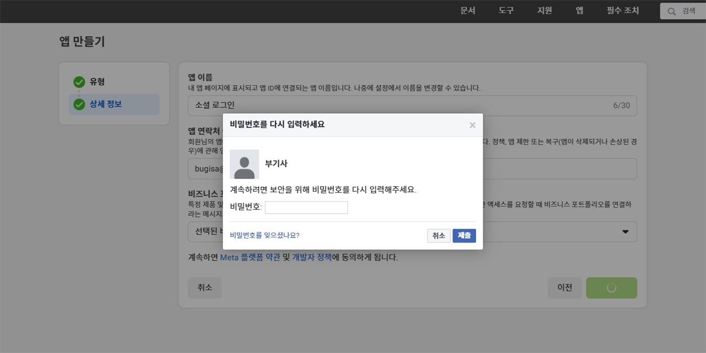Click the green checkmark beside 상세 정보
The width and height of the screenshot is (706, 353).
(x=79, y=104)
